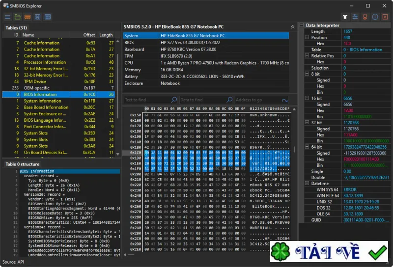This screenshot has width=393, height=267.
Task: Open the hamburger menu in toolbar
Action: coord(7,17)
